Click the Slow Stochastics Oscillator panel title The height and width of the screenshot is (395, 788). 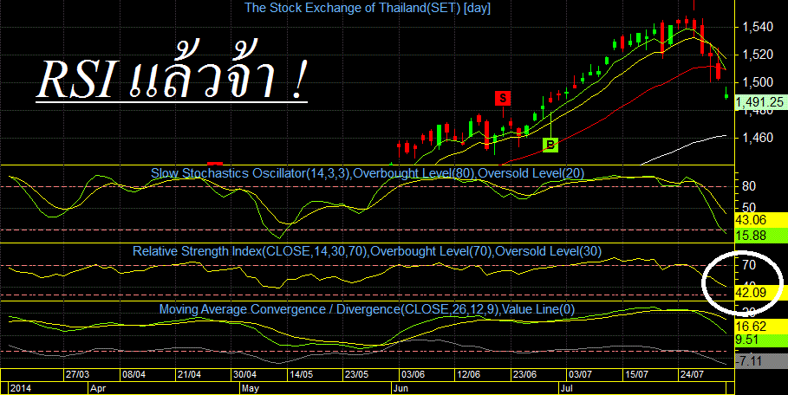(368, 173)
